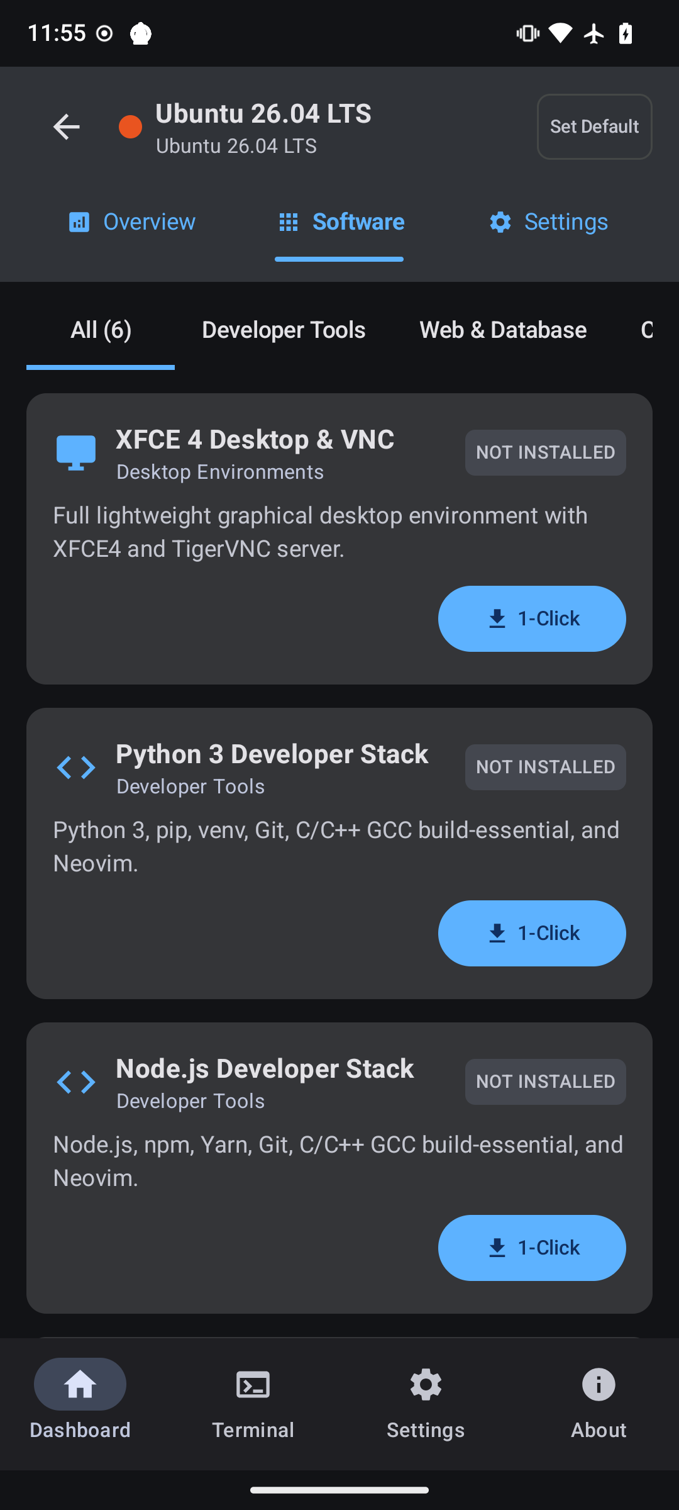Image resolution: width=679 pixels, height=1510 pixels.
Task: Tap Node.js NOT INSTALLED status badge
Action: point(546,1082)
